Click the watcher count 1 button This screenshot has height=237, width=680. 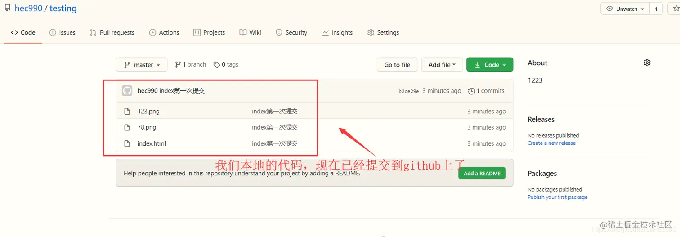click(656, 9)
